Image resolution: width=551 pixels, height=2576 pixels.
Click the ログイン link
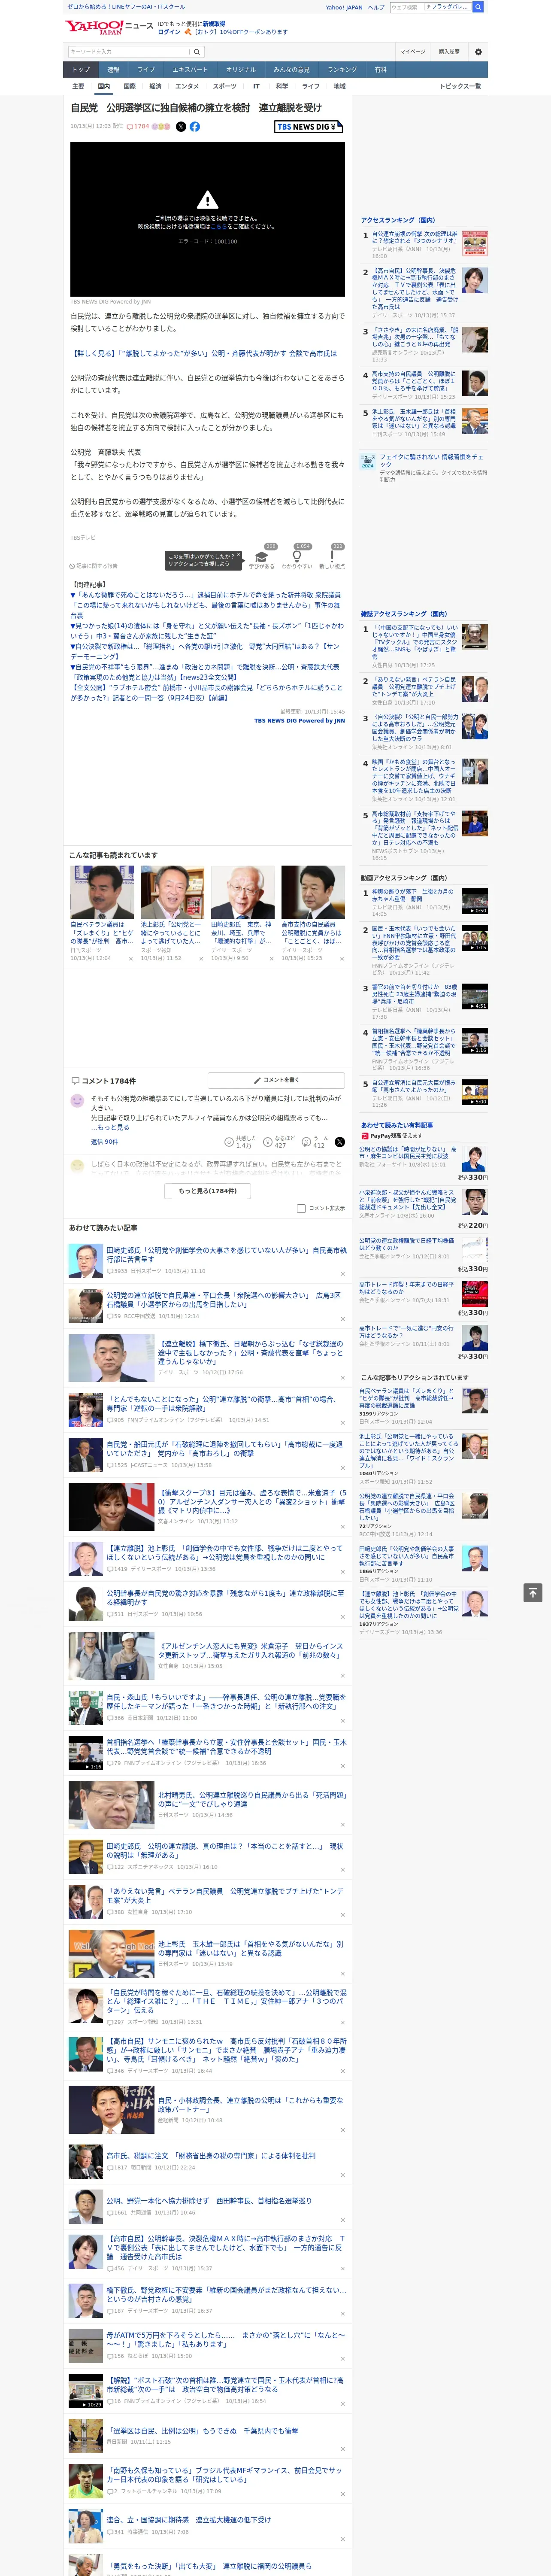169,32
